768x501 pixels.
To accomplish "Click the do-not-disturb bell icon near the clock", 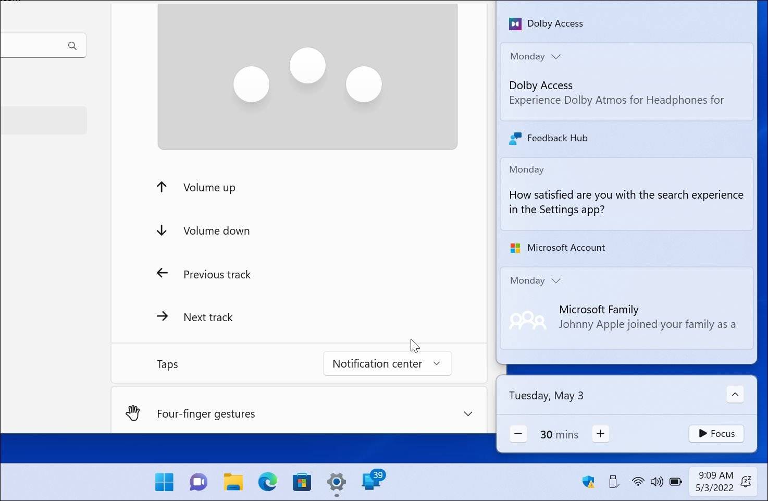I will click(747, 482).
